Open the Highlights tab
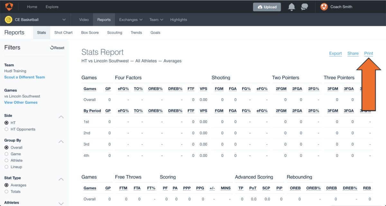386x206 pixels. click(179, 20)
